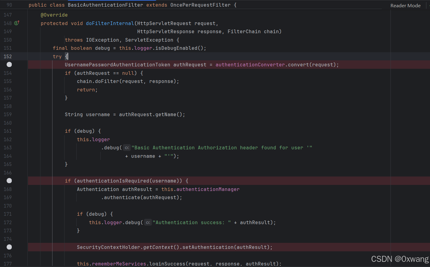Click FilterChain parameter type
Viewport: 430px width, 267px height.
tap(244, 31)
